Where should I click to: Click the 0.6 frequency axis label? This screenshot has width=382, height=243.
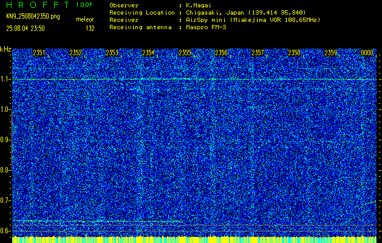[x=5, y=231]
